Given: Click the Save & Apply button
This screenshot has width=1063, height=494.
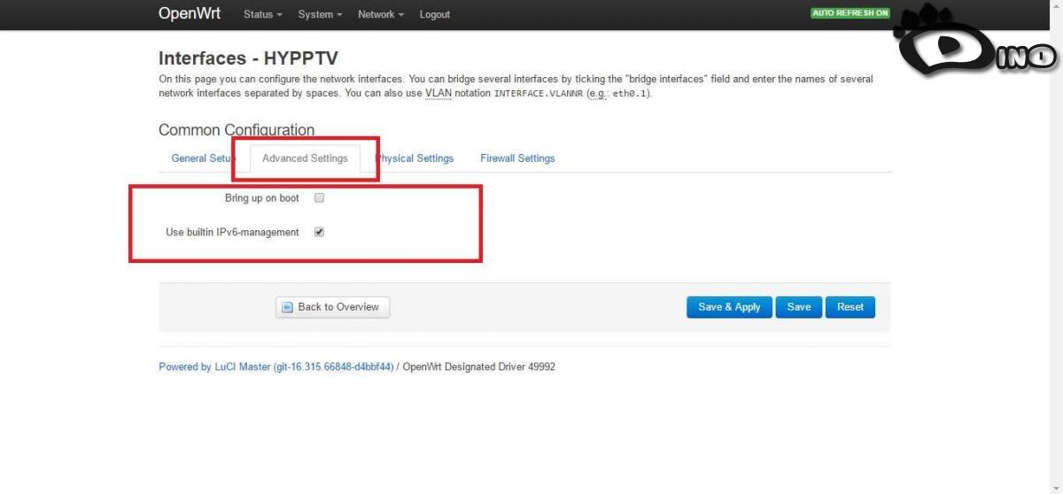Looking at the screenshot, I should (x=729, y=307).
